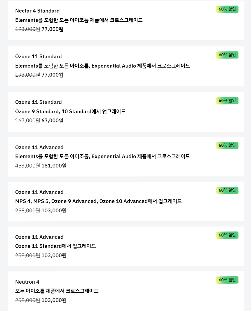Select the Ozone 9 Standard, 10 Standard upgrade description
Viewport: 251px width, 311px height.
(x=70, y=112)
